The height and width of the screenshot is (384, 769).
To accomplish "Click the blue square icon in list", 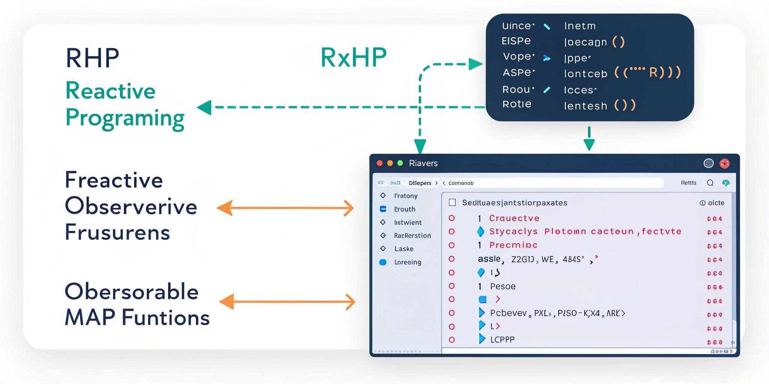I will [x=483, y=299].
